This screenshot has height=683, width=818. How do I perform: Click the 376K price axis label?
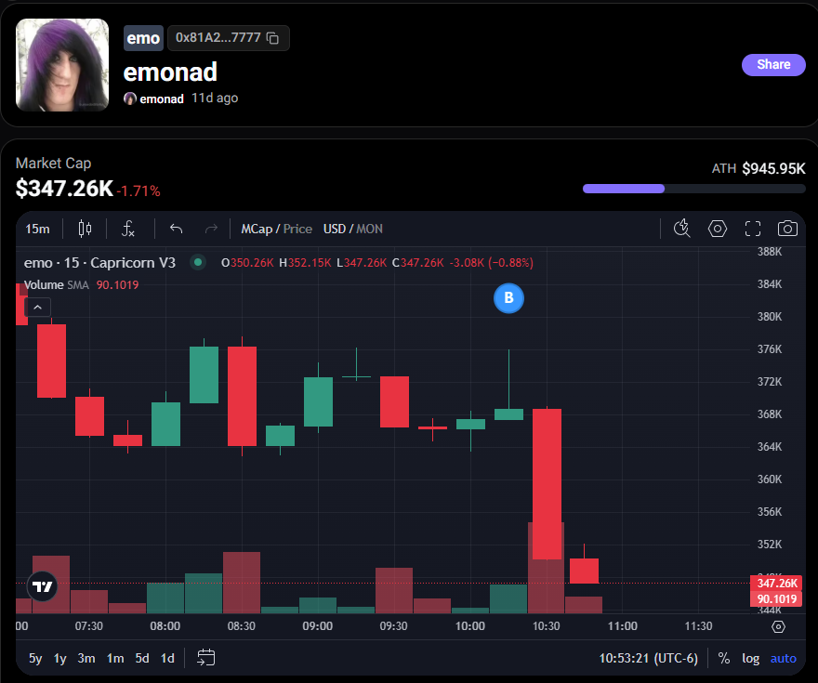[770, 348]
